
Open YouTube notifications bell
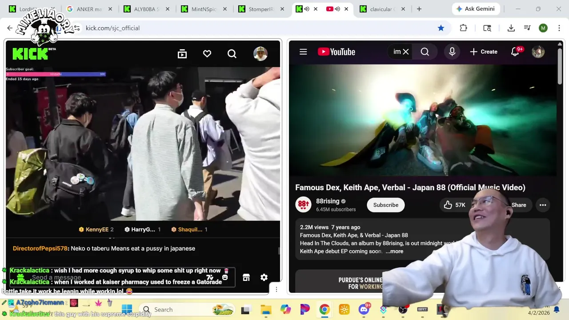pos(515,52)
